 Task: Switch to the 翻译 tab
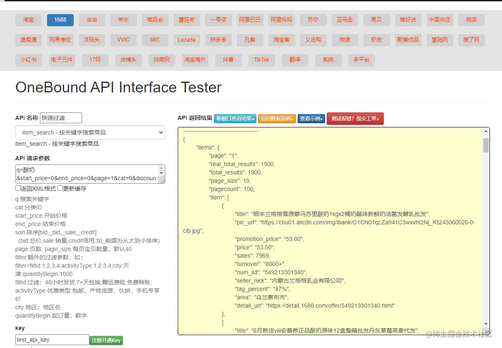pyautogui.click(x=295, y=60)
